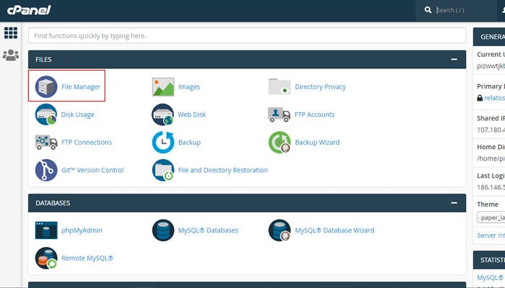Collapse the Files section
Viewport: 505px width, 288px height.
pos(454,60)
